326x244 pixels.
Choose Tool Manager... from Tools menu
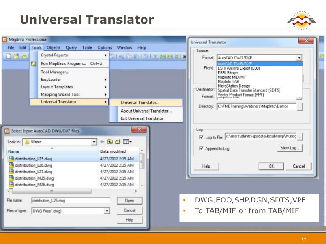point(69,72)
